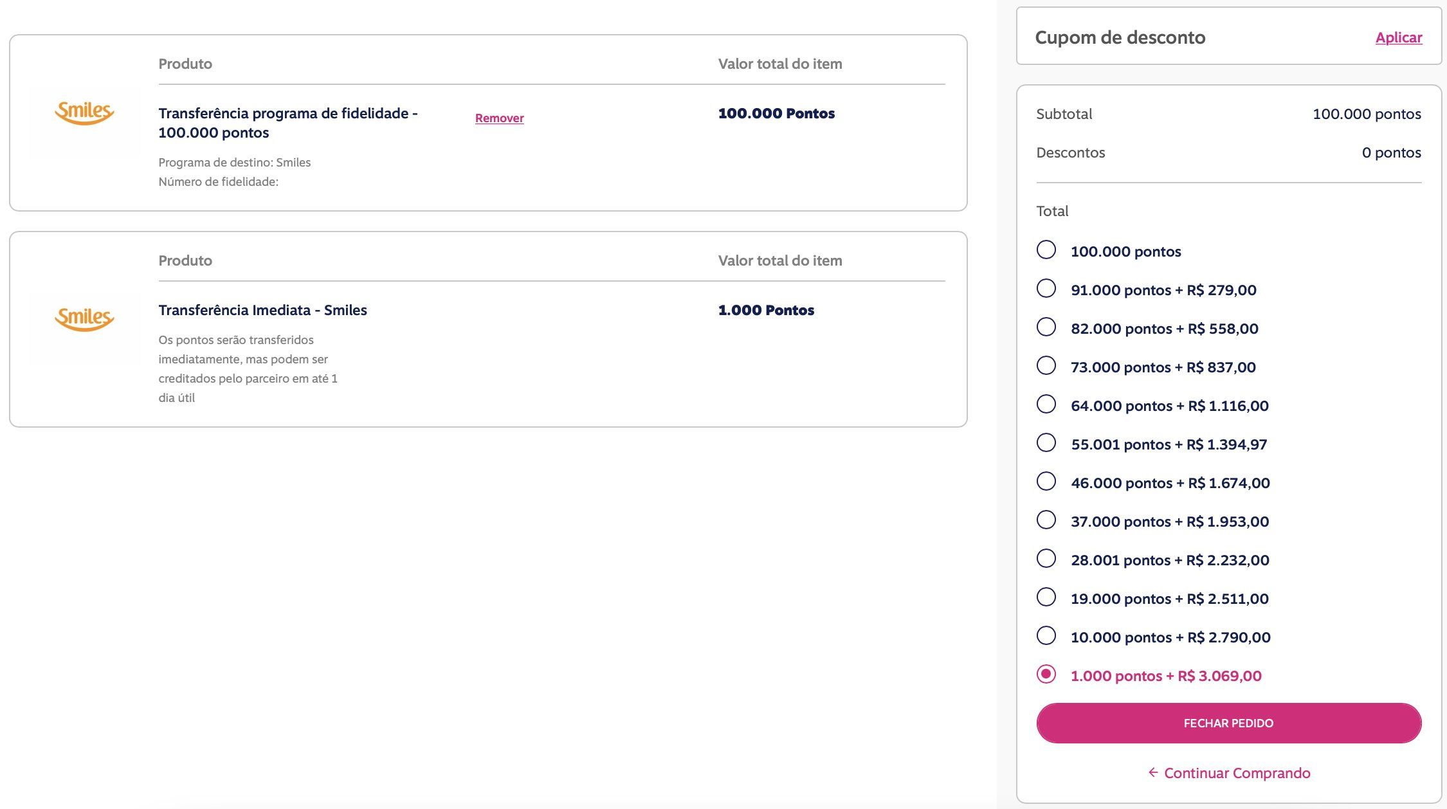Click the back arrow beside Continuar Comprando

tap(1153, 772)
